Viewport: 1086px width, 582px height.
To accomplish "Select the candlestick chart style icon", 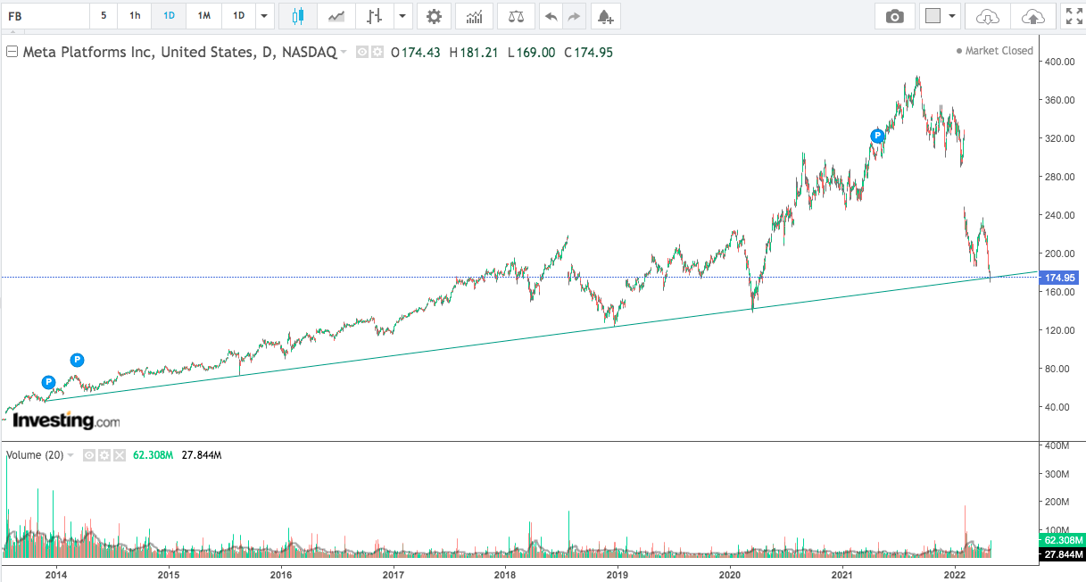I will pos(297,16).
